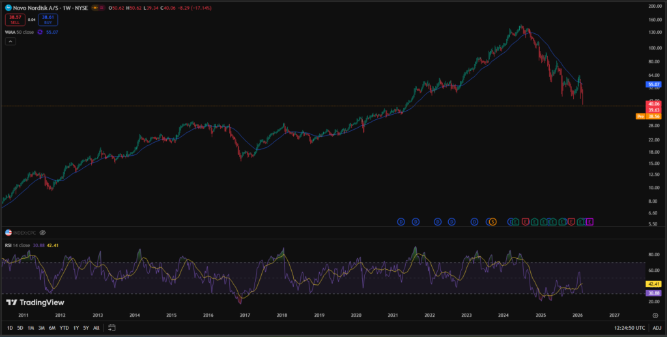Click the first blue D dividend marker
Viewport: 667px width, 337px height.
point(401,222)
